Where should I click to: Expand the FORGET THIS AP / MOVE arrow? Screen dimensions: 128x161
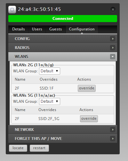click(x=113, y=139)
